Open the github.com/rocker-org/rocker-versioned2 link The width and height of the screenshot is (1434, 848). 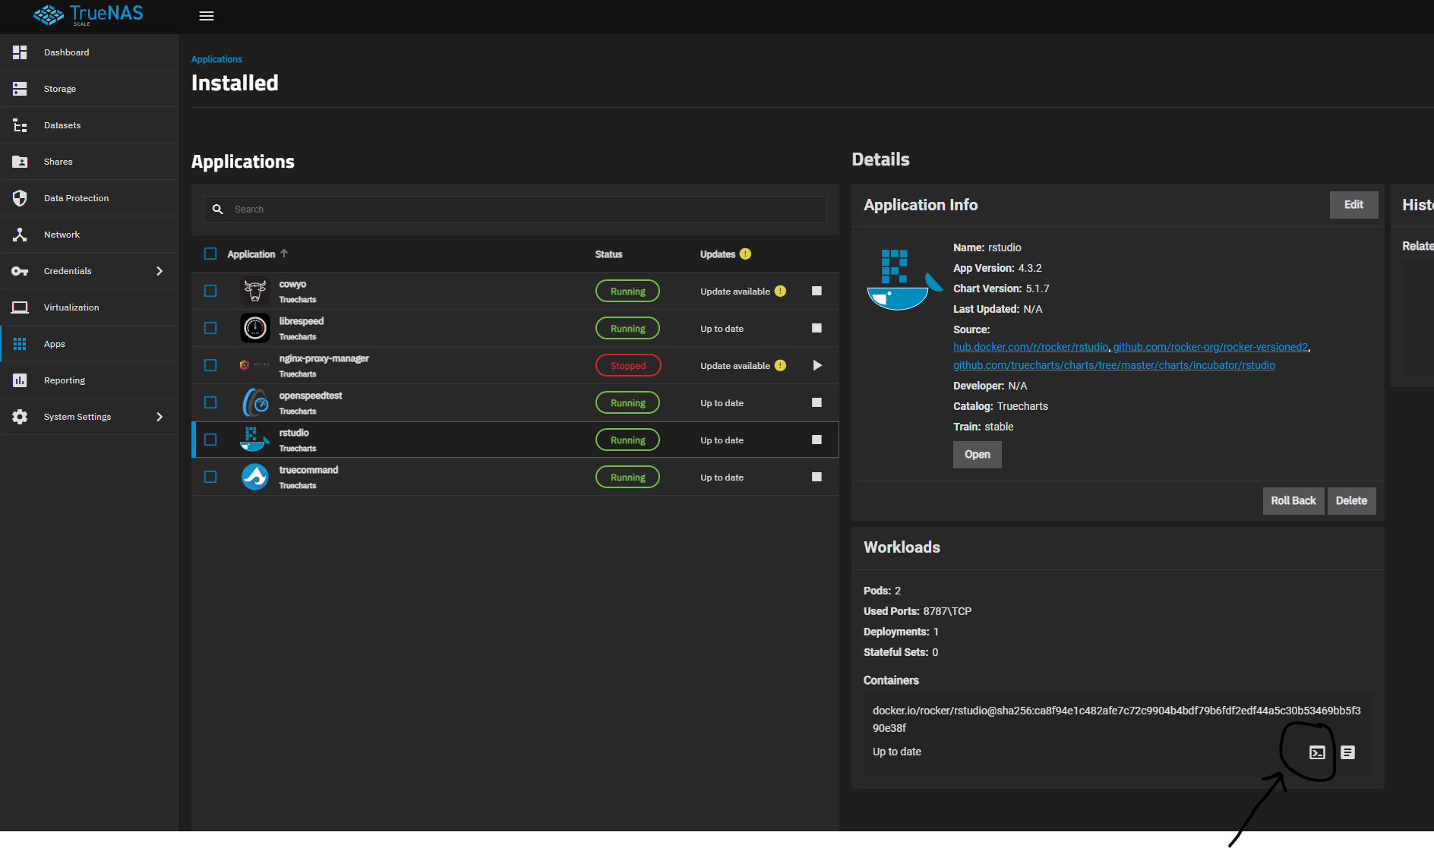(x=1211, y=347)
